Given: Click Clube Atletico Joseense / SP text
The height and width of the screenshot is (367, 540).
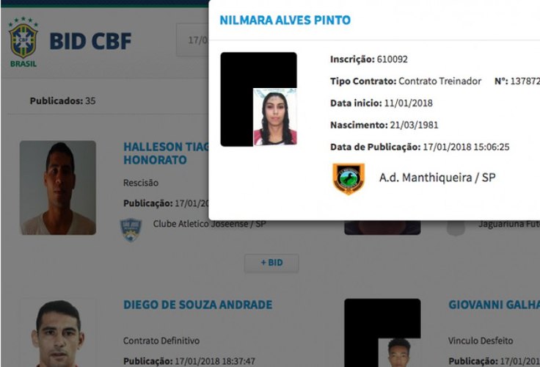Looking at the screenshot, I should click(209, 224).
